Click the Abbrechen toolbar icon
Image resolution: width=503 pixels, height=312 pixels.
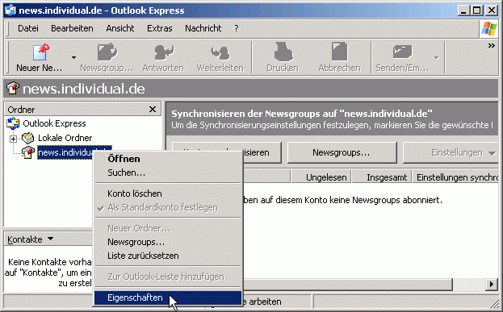tap(339, 52)
